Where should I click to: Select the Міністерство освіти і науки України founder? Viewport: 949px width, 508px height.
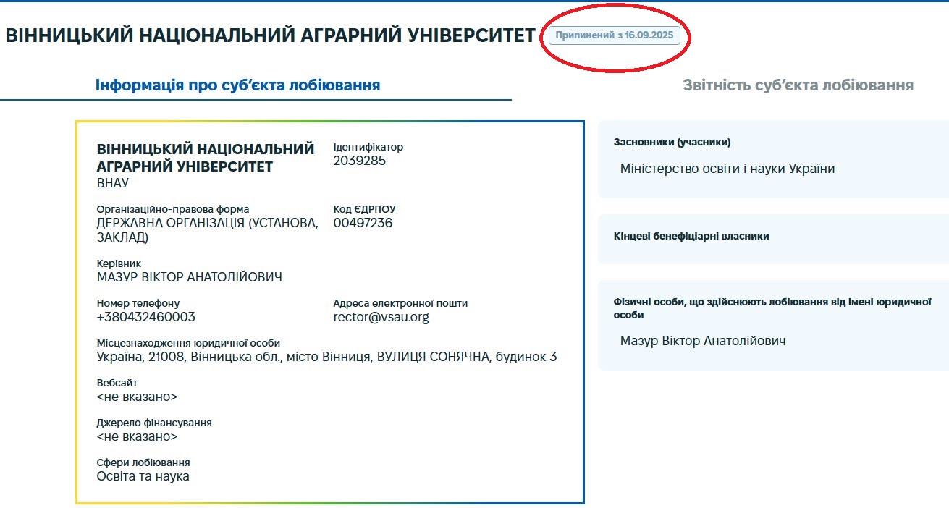click(x=727, y=169)
